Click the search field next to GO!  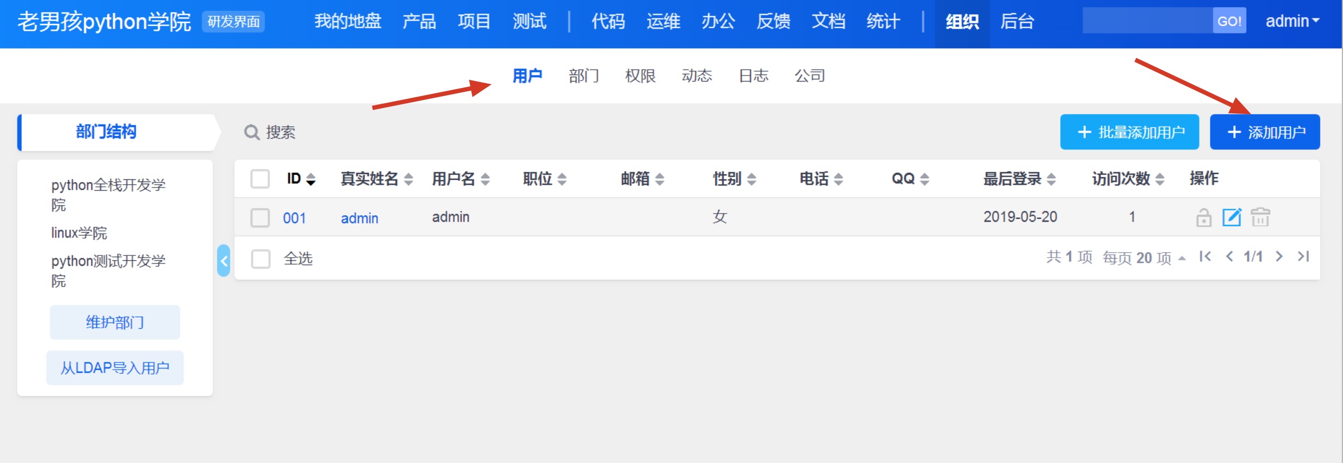(x=1147, y=21)
